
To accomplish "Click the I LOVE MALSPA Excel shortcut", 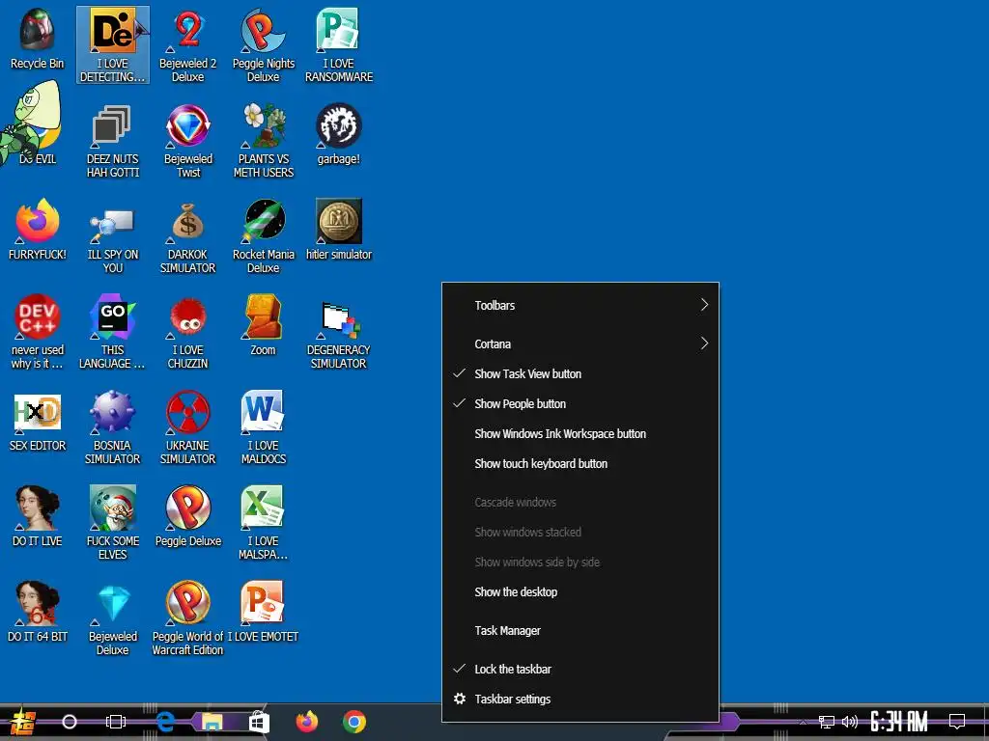I will click(263, 523).
